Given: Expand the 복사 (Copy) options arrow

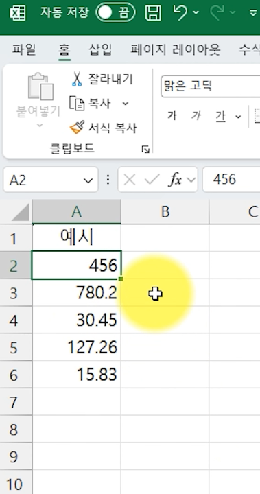Looking at the screenshot, I should tap(125, 104).
